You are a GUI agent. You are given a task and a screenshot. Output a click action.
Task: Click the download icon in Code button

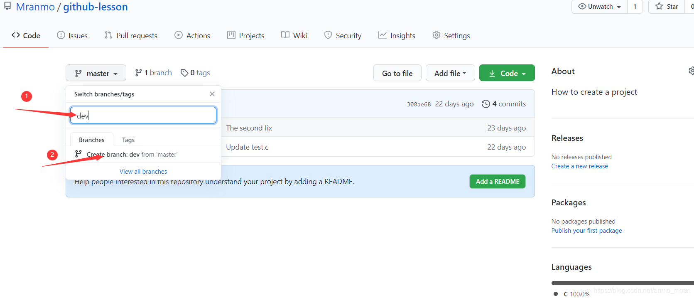point(492,74)
